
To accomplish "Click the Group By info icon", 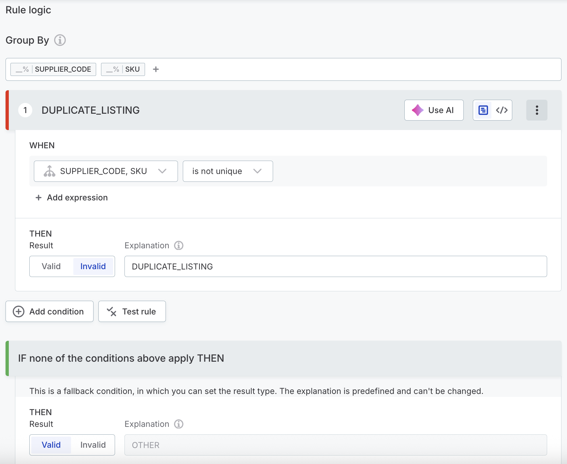I will [x=60, y=40].
